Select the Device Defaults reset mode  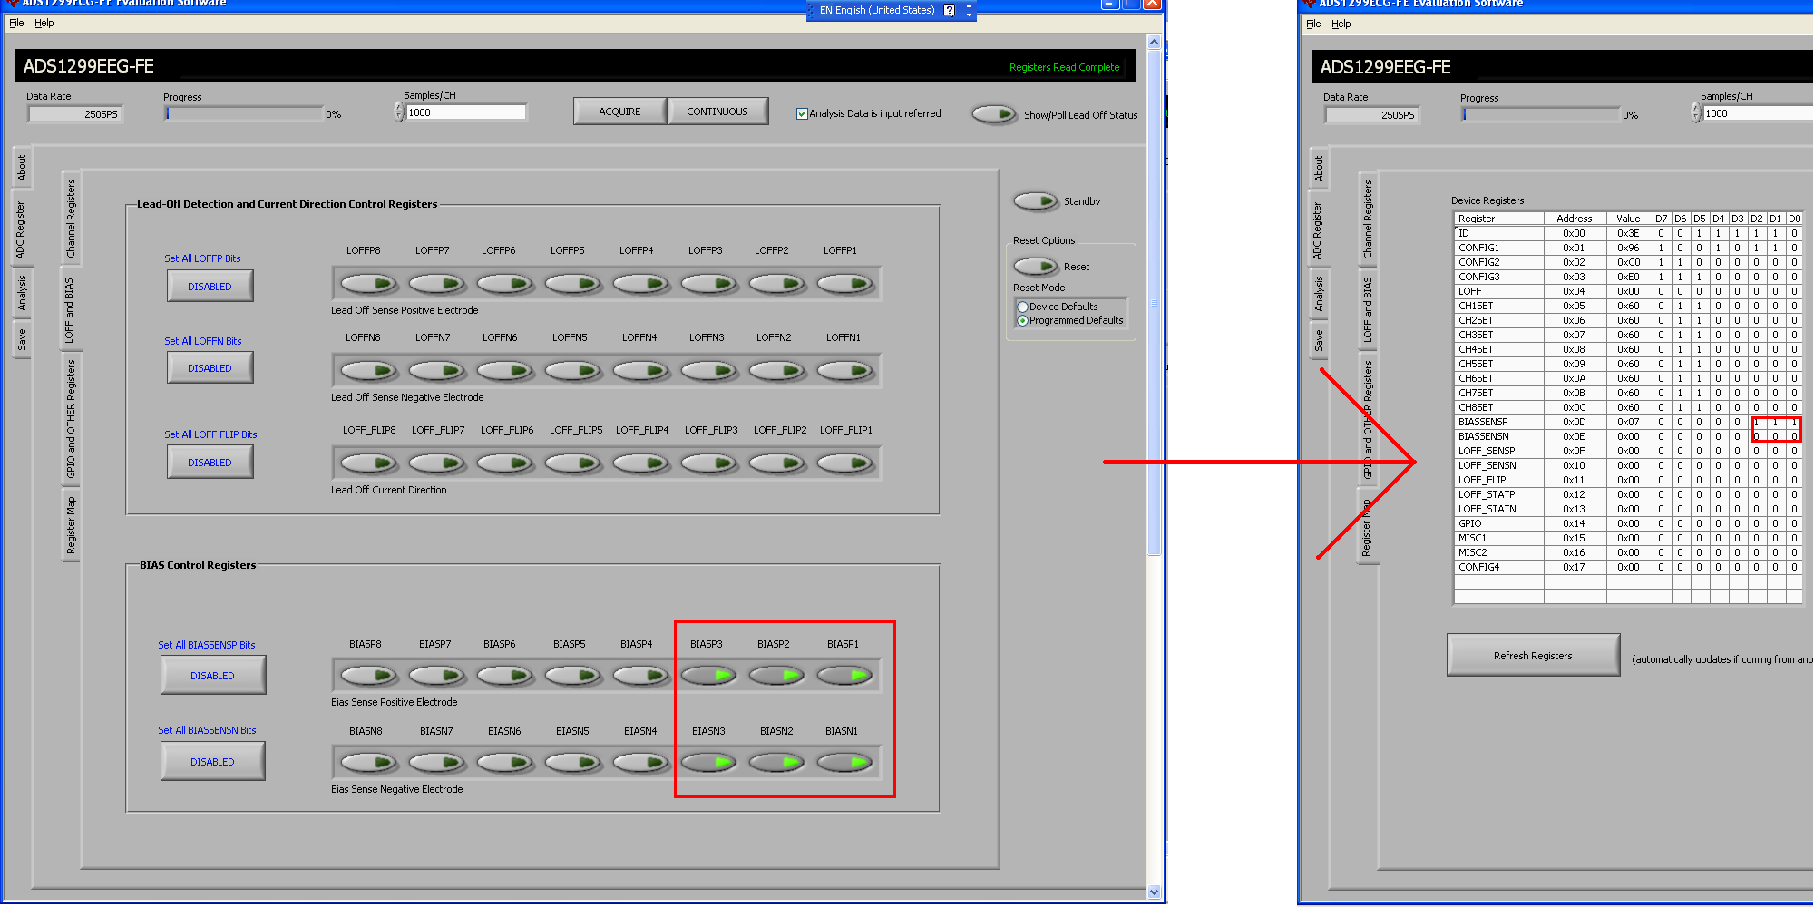[1022, 307]
